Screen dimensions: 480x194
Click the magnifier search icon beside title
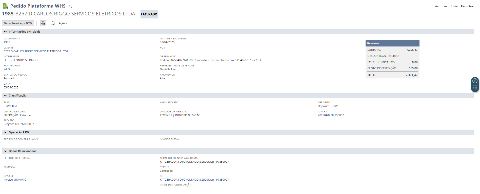71,7
